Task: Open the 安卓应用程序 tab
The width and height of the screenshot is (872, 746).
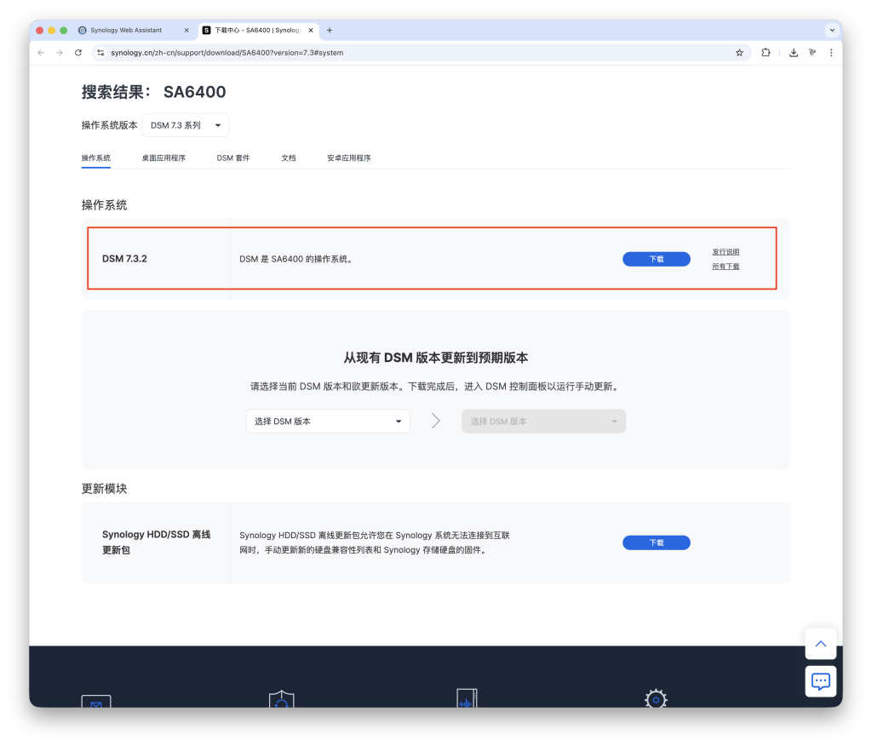Action: click(348, 158)
